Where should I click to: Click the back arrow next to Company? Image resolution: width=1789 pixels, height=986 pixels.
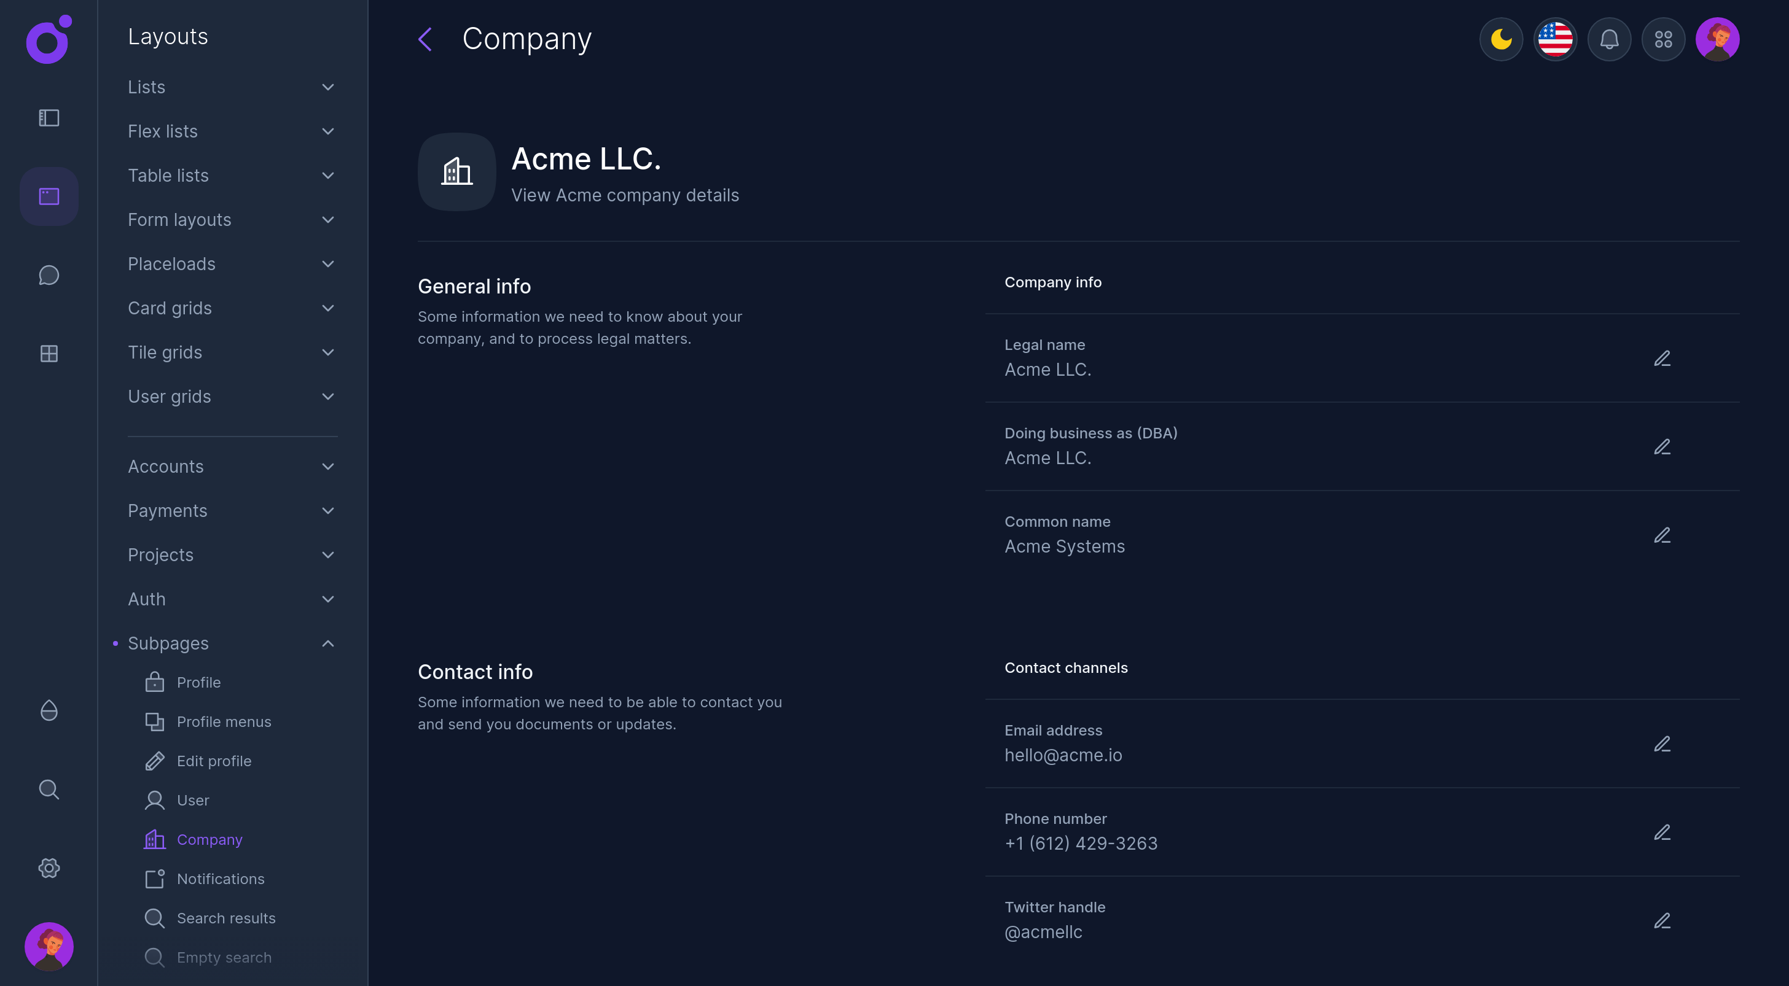pyautogui.click(x=425, y=39)
